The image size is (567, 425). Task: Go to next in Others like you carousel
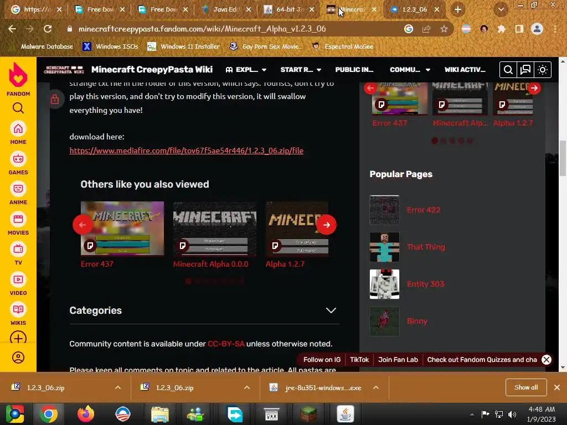[326, 225]
